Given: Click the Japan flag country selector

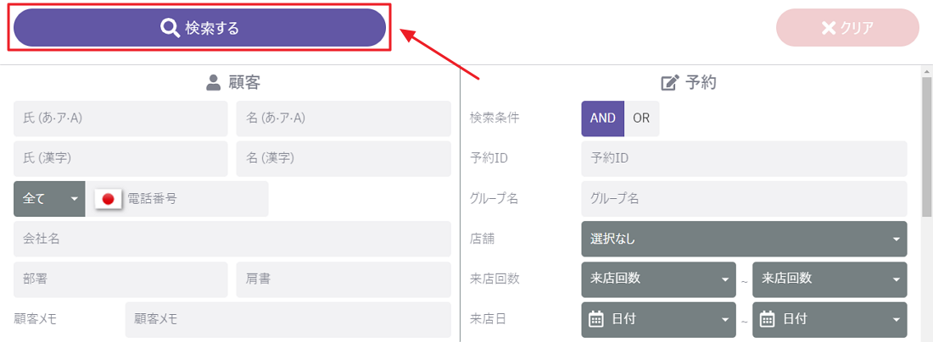Looking at the screenshot, I should coord(108,199).
